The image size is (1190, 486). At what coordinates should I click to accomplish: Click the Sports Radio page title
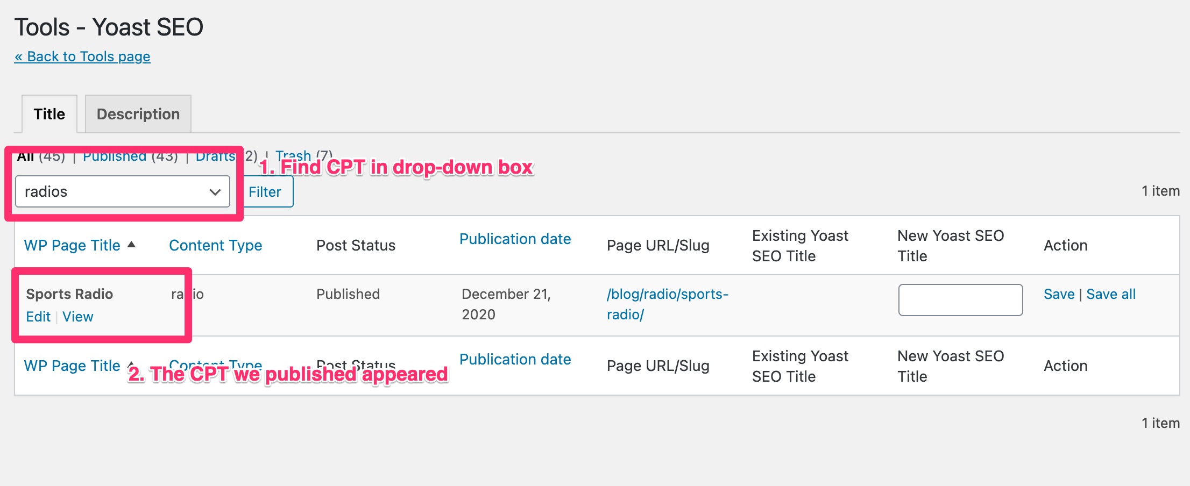[x=69, y=294]
